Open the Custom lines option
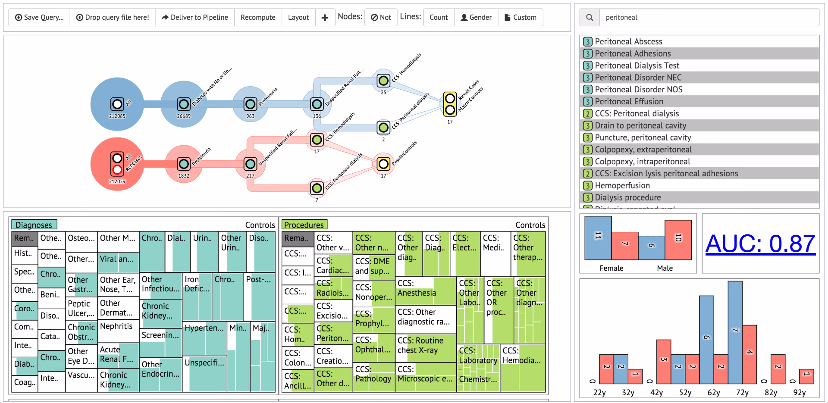This screenshot has width=828, height=403. pos(521,18)
